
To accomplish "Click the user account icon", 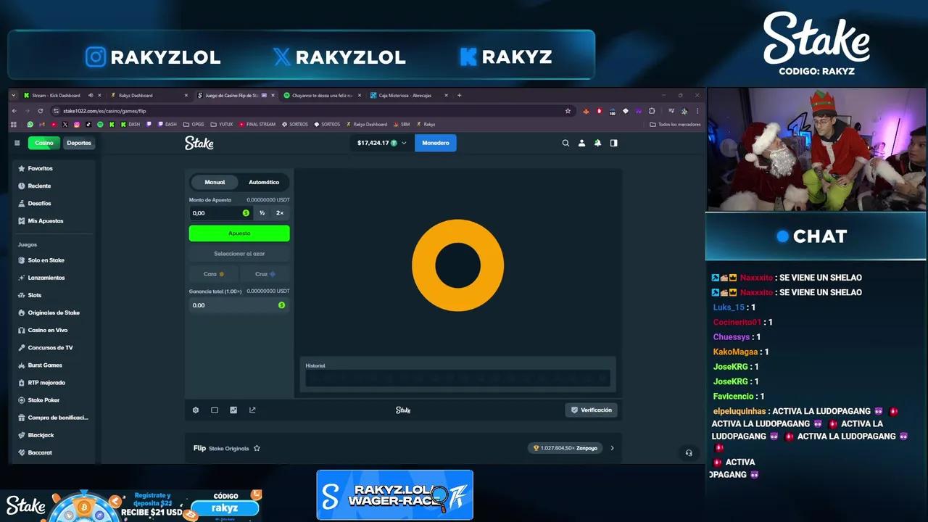I will tap(581, 143).
